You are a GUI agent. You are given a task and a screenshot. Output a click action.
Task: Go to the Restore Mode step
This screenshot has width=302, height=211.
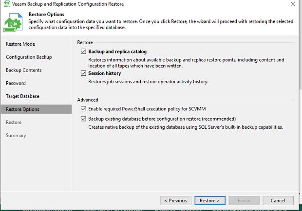20,44
